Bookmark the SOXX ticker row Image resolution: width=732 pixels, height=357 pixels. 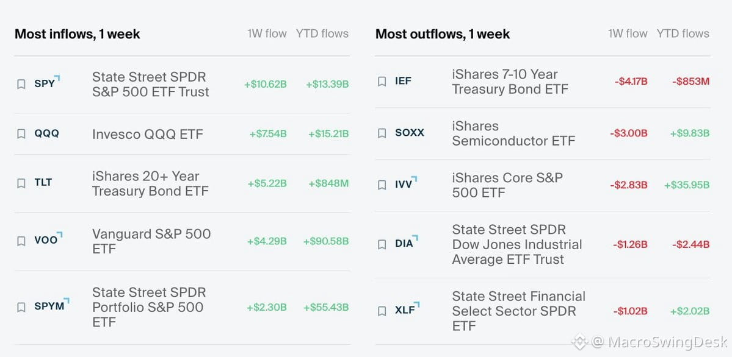(x=382, y=133)
